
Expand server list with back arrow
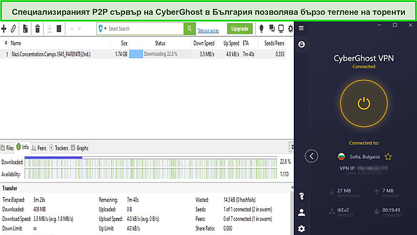[x=311, y=156]
